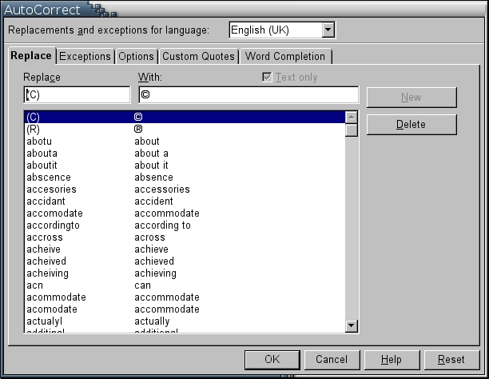Click the OK button

click(272, 359)
